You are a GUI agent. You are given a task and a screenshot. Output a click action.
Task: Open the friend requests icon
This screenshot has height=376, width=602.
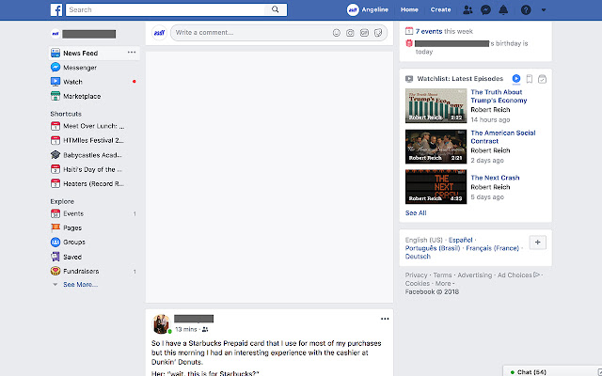click(x=467, y=9)
